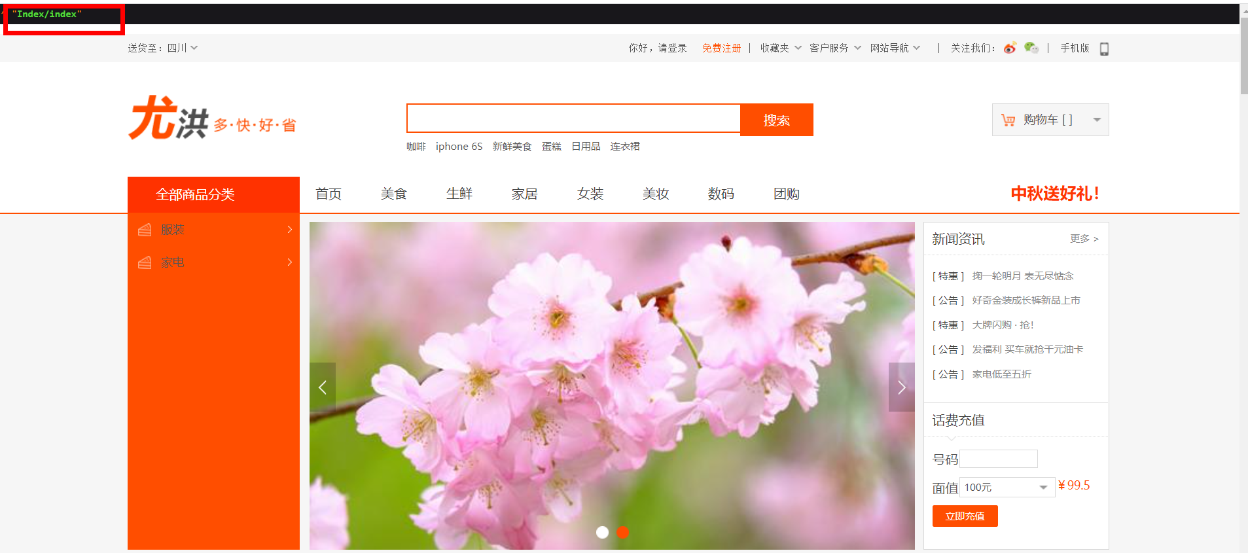Open the 女装 nav item

coord(590,194)
